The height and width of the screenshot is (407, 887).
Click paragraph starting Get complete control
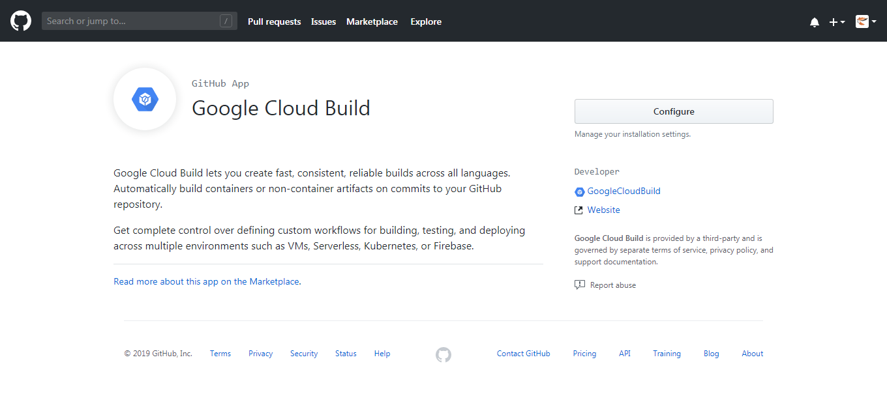point(320,238)
